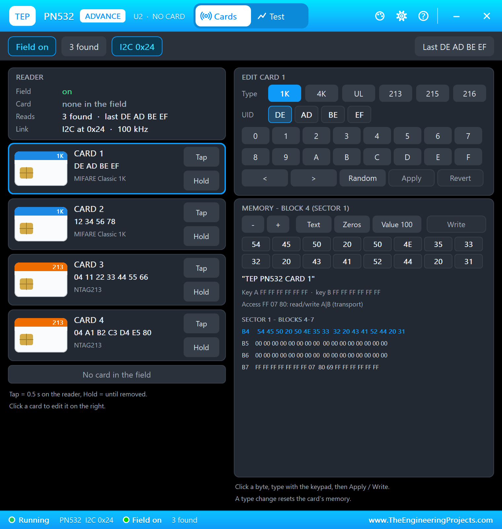This screenshot has height=529, width=502.
Task: Select memory byte 4E
Action: point(408,244)
